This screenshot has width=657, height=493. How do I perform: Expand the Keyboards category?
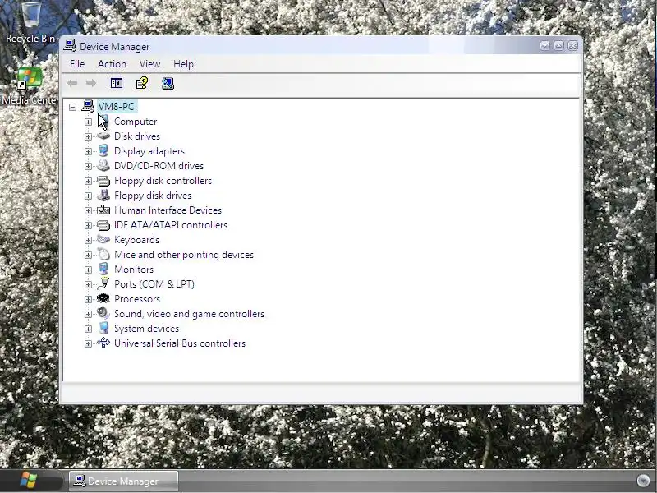click(88, 240)
